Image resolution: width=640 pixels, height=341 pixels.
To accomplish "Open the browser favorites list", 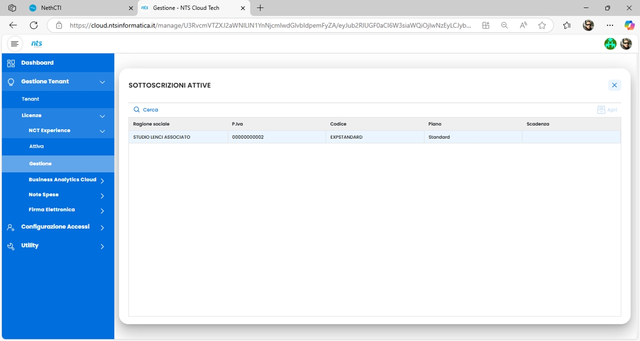I will 567,26.
